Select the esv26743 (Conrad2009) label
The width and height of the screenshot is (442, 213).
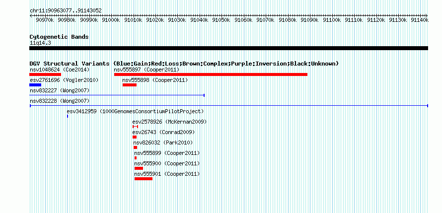point(163,132)
